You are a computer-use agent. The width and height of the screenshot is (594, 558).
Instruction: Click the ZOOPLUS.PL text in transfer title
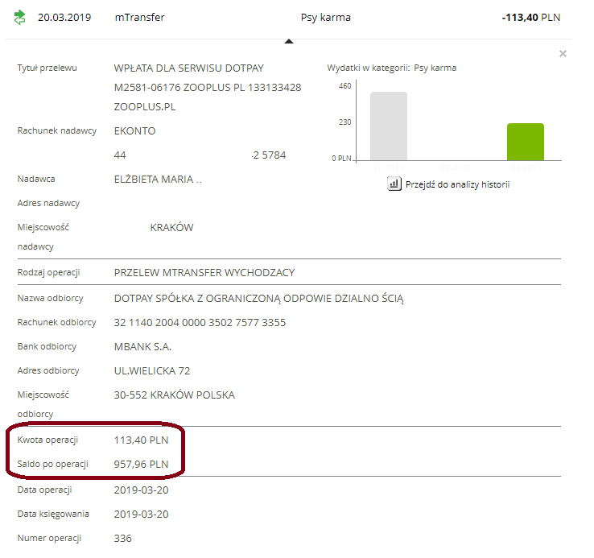click(x=145, y=106)
